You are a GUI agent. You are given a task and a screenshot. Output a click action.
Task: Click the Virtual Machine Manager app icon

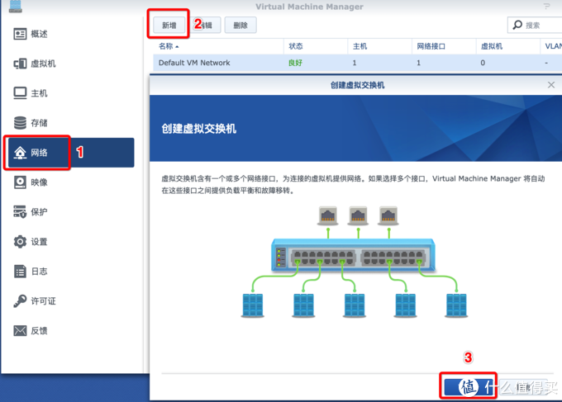click(16, 6)
